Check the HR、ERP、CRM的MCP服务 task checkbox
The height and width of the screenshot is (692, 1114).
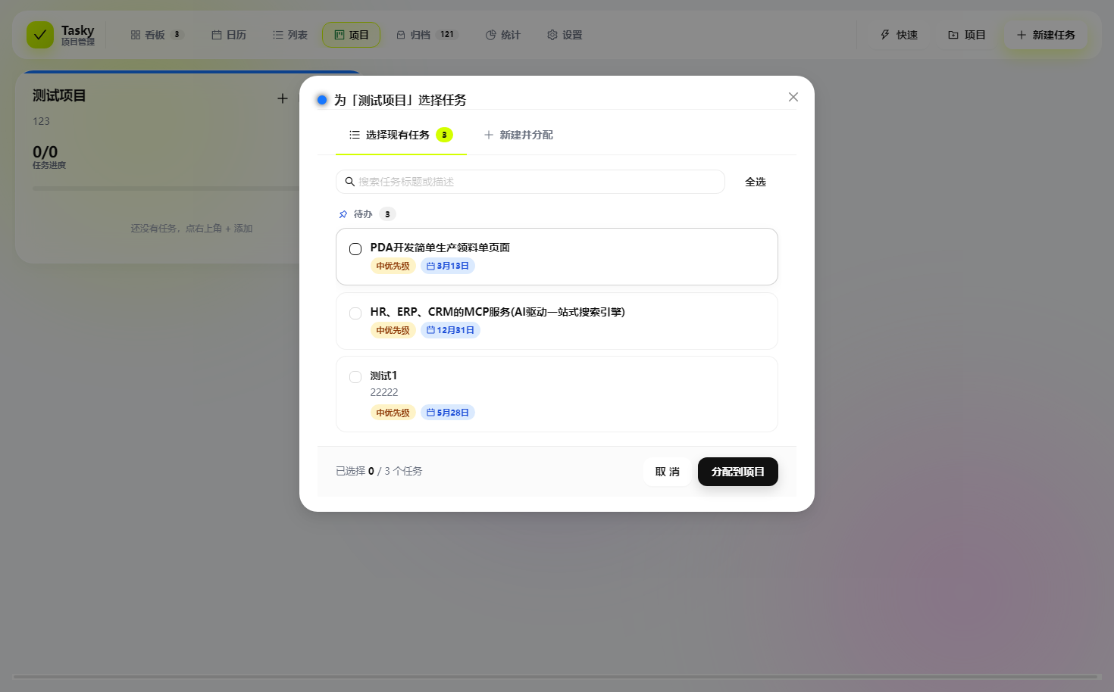pyautogui.click(x=355, y=313)
